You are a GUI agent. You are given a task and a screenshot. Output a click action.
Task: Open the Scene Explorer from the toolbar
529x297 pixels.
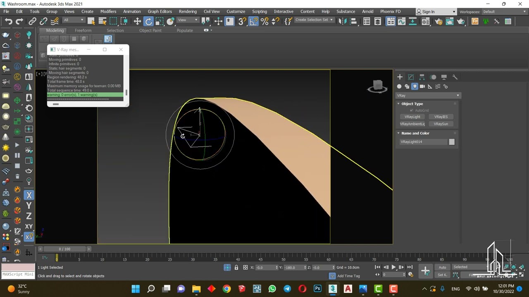tap(367, 21)
